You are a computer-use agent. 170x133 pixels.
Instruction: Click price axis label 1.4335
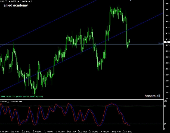[167, 21]
